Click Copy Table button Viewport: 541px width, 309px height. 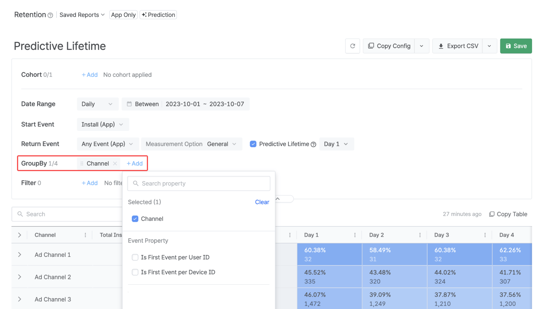pos(508,214)
